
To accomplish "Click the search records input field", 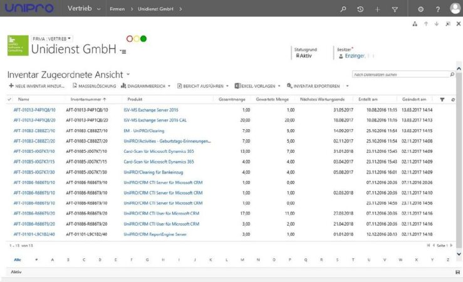I will 401,75.
